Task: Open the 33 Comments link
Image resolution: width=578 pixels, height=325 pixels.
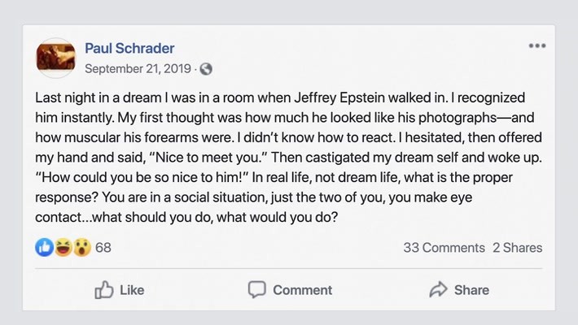Action: [x=444, y=248]
